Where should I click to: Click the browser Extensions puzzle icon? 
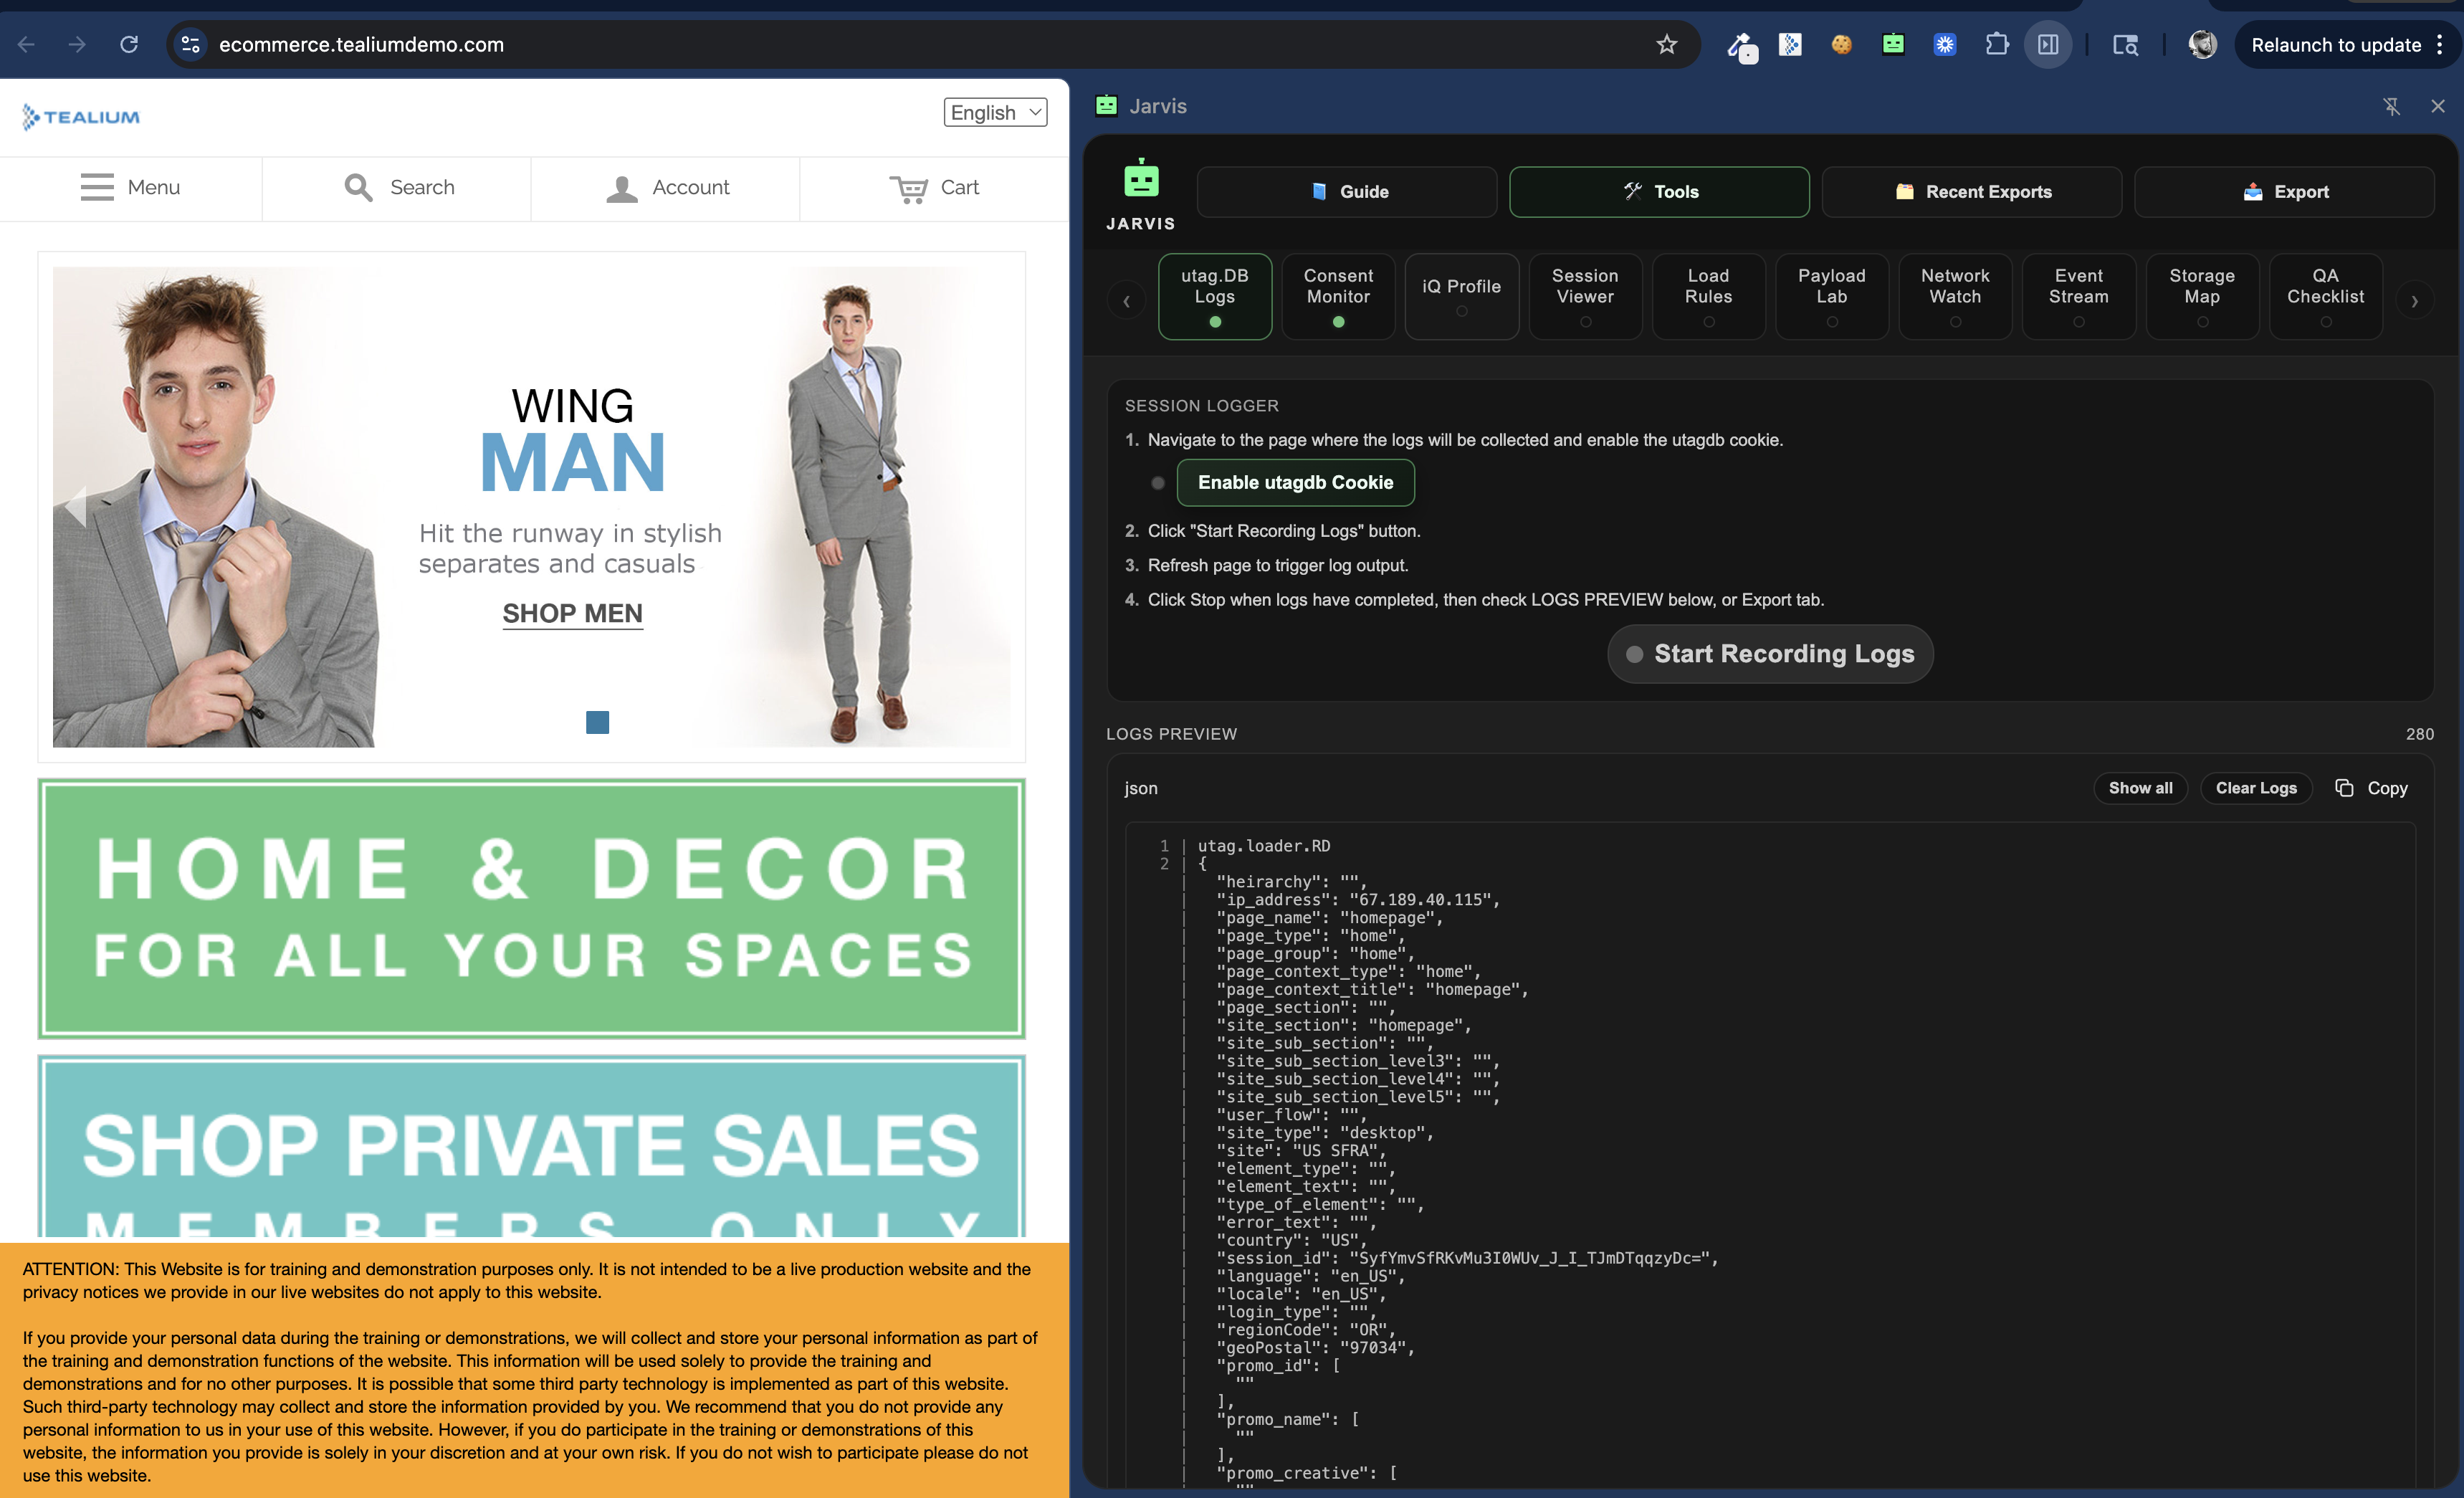pos(1996,44)
